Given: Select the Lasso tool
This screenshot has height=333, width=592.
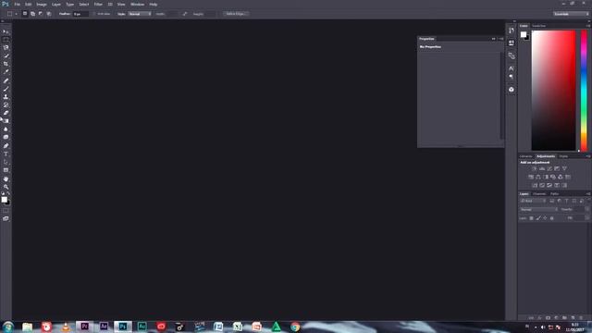Looking at the screenshot, I should pos(6,47).
